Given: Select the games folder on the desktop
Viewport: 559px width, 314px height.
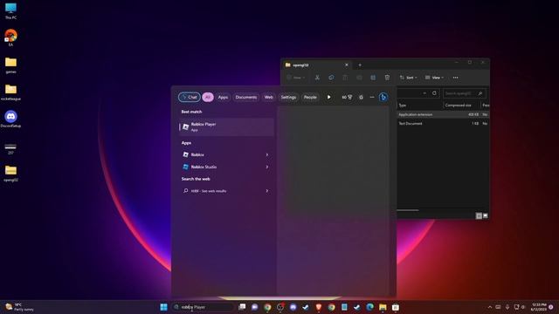Looking at the screenshot, I should tap(10, 65).
